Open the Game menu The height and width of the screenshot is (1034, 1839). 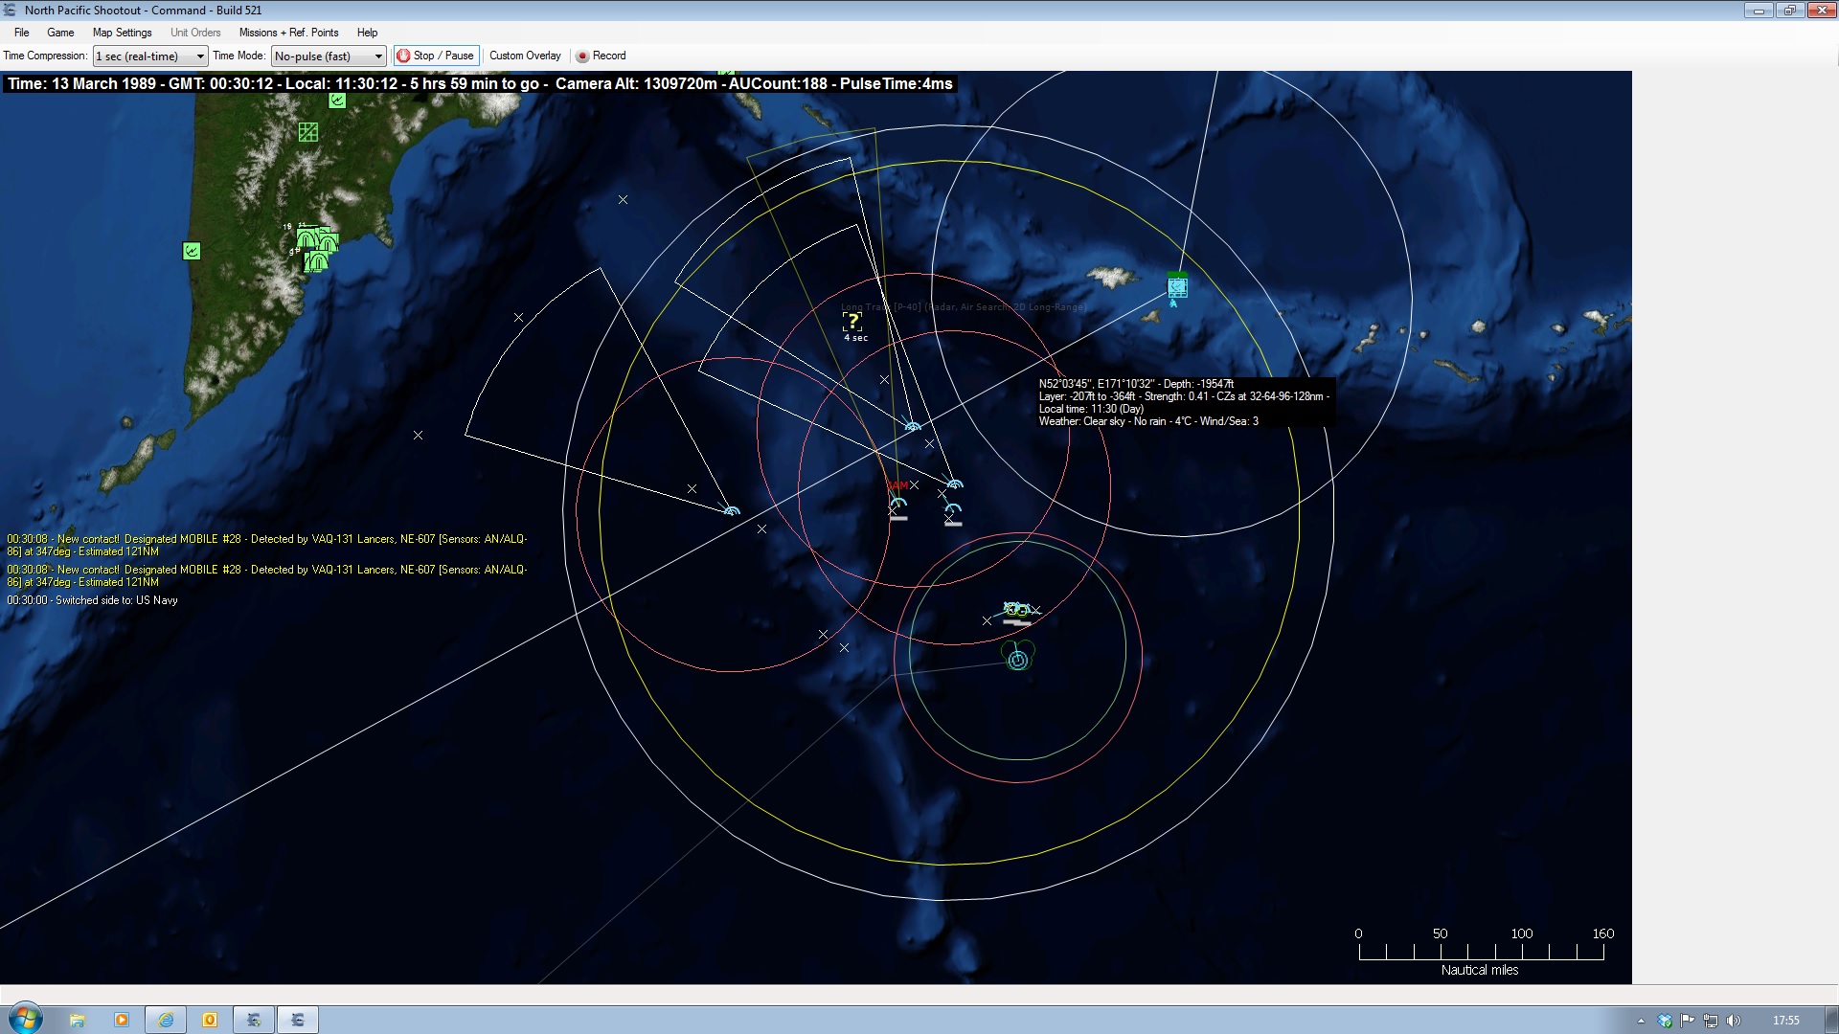[x=60, y=33]
